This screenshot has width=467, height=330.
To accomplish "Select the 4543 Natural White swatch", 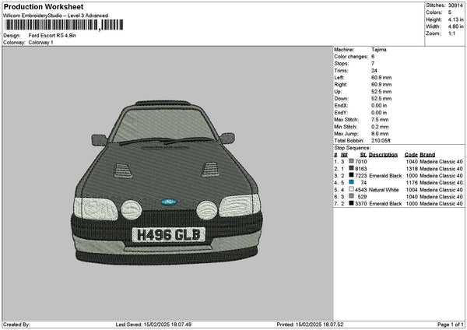I will (x=351, y=190).
